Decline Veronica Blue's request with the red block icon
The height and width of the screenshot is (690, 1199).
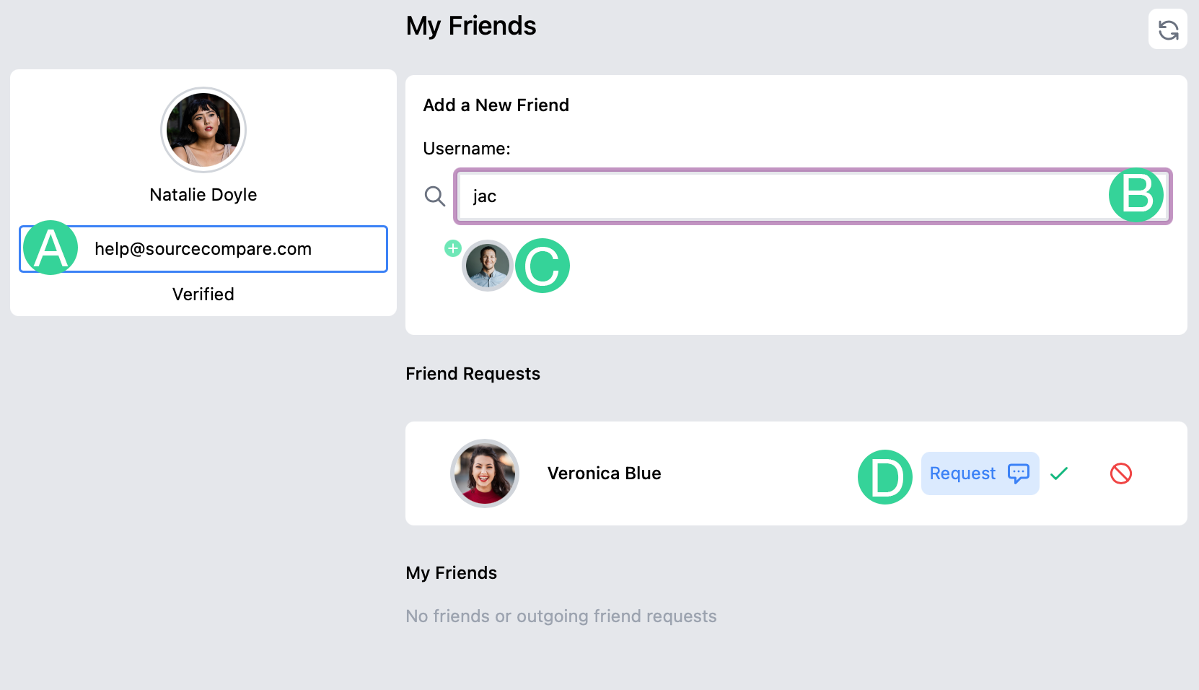1121,473
